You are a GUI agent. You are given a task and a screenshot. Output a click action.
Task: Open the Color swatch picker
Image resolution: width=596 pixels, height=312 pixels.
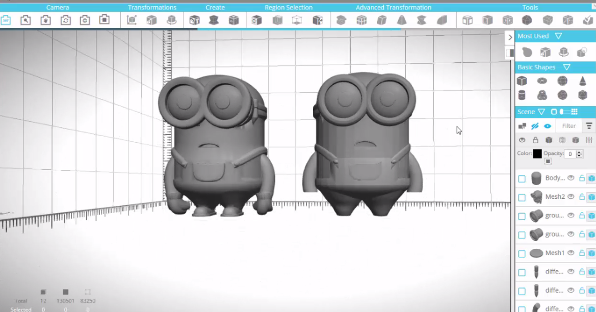pyautogui.click(x=537, y=153)
